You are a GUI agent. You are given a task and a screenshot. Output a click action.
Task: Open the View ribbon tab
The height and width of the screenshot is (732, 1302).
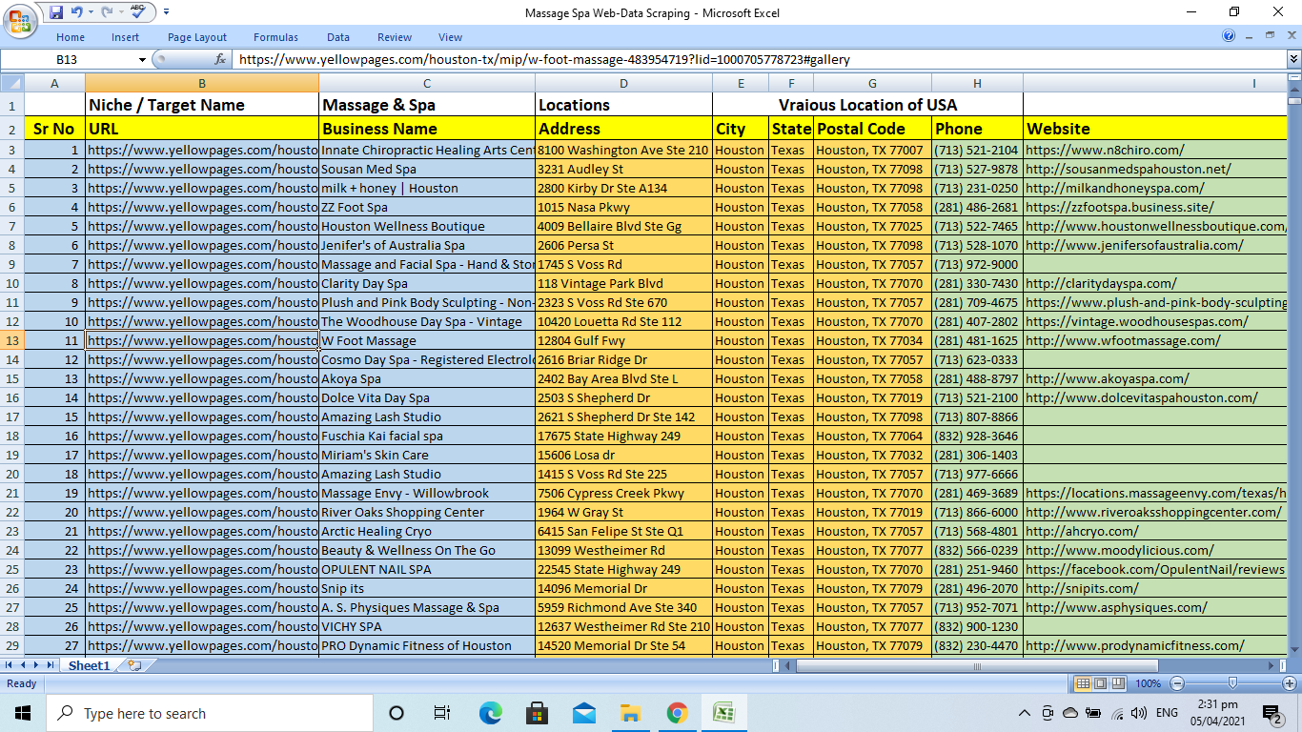451,37
